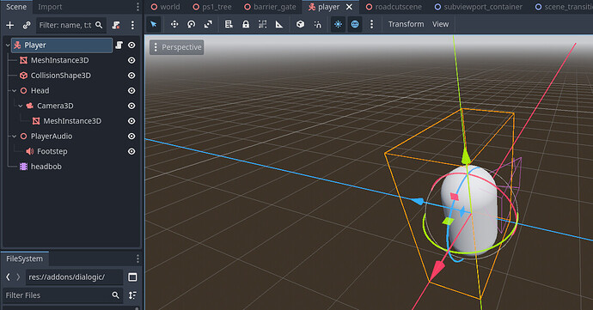Collapse the Head node tree branch
The image size is (593, 310).
point(14,91)
